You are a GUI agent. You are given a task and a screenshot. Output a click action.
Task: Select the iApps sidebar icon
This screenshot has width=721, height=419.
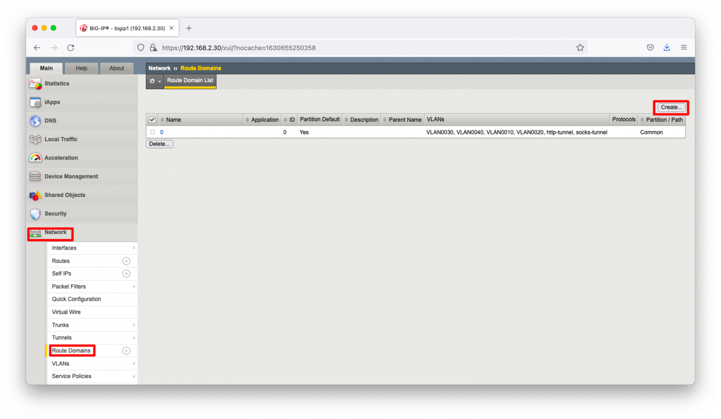tap(35, 102)
